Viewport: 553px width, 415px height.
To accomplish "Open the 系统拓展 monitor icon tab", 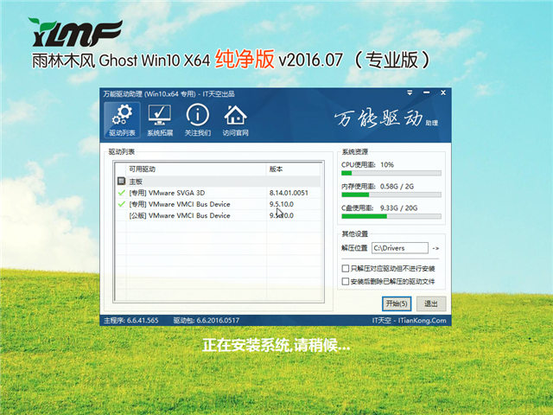I will tap(160, 120).
